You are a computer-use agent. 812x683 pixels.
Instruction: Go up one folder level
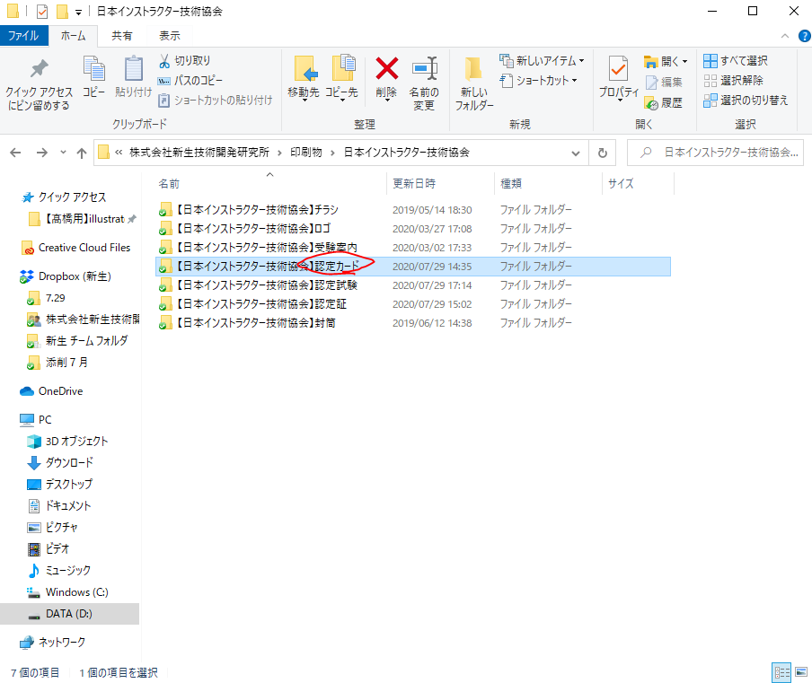click(82, 153)
